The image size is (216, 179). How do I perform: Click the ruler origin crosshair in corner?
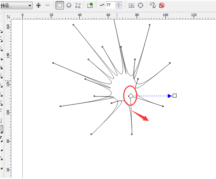[8, 17]
